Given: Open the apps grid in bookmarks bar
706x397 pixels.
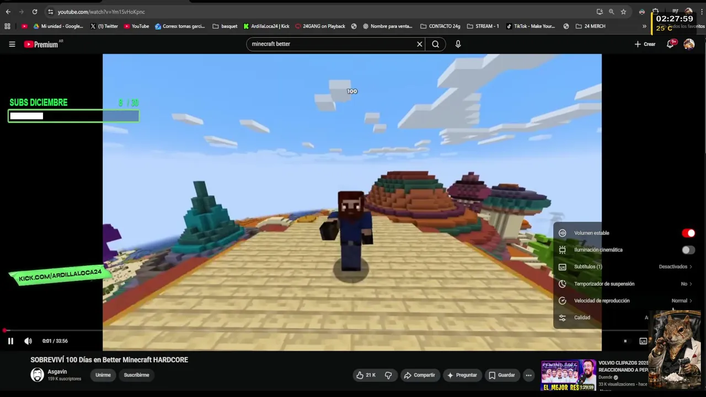Looking at the screenshot, I should 7,26.
